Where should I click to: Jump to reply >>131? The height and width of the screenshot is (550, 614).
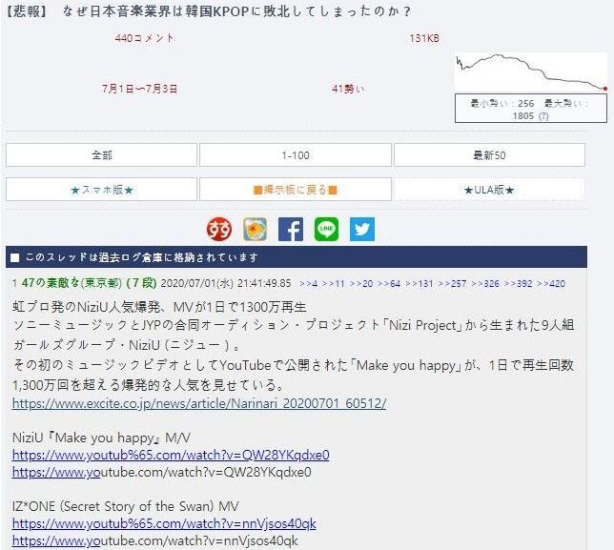click(419, 283)
